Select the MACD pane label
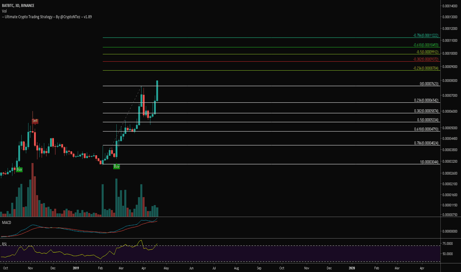This screenshot has width=461, height=272. click(x=6, y=223)
